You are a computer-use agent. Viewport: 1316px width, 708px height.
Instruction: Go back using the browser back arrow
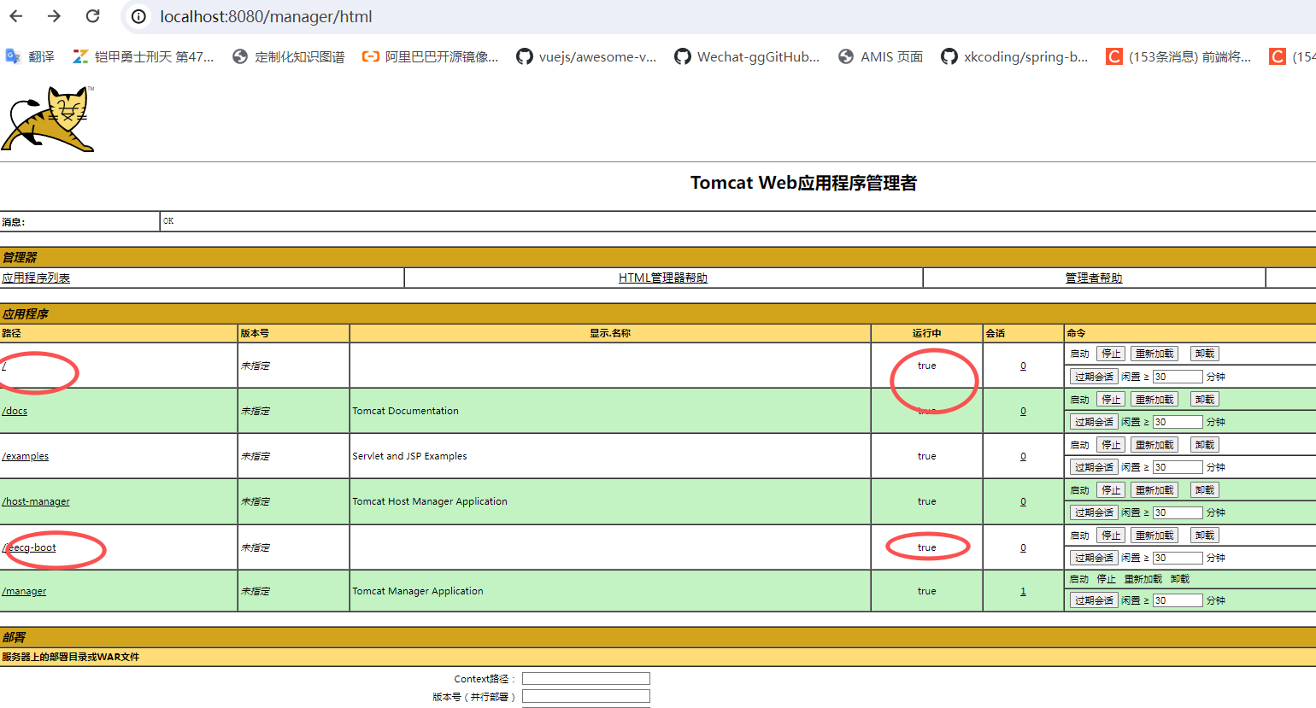point(16,16)
